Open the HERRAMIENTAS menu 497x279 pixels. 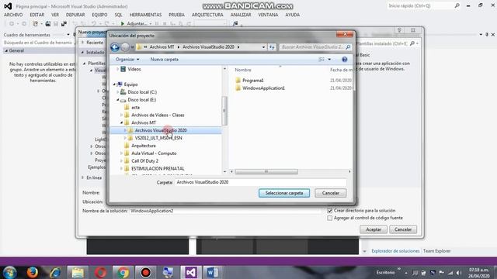[145, 15]
